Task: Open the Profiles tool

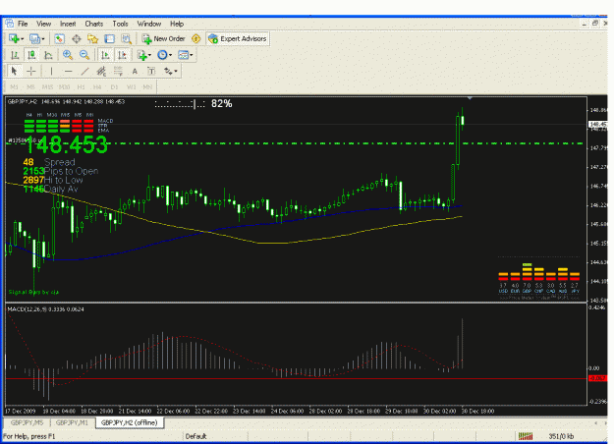Action: (34, 38)
